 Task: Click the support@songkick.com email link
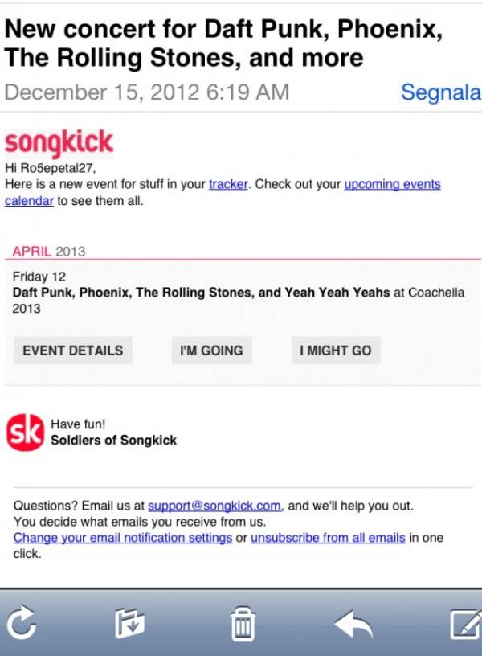pos(214,506)
